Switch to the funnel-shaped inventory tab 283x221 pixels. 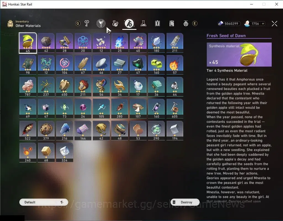(x=101, y=23)
